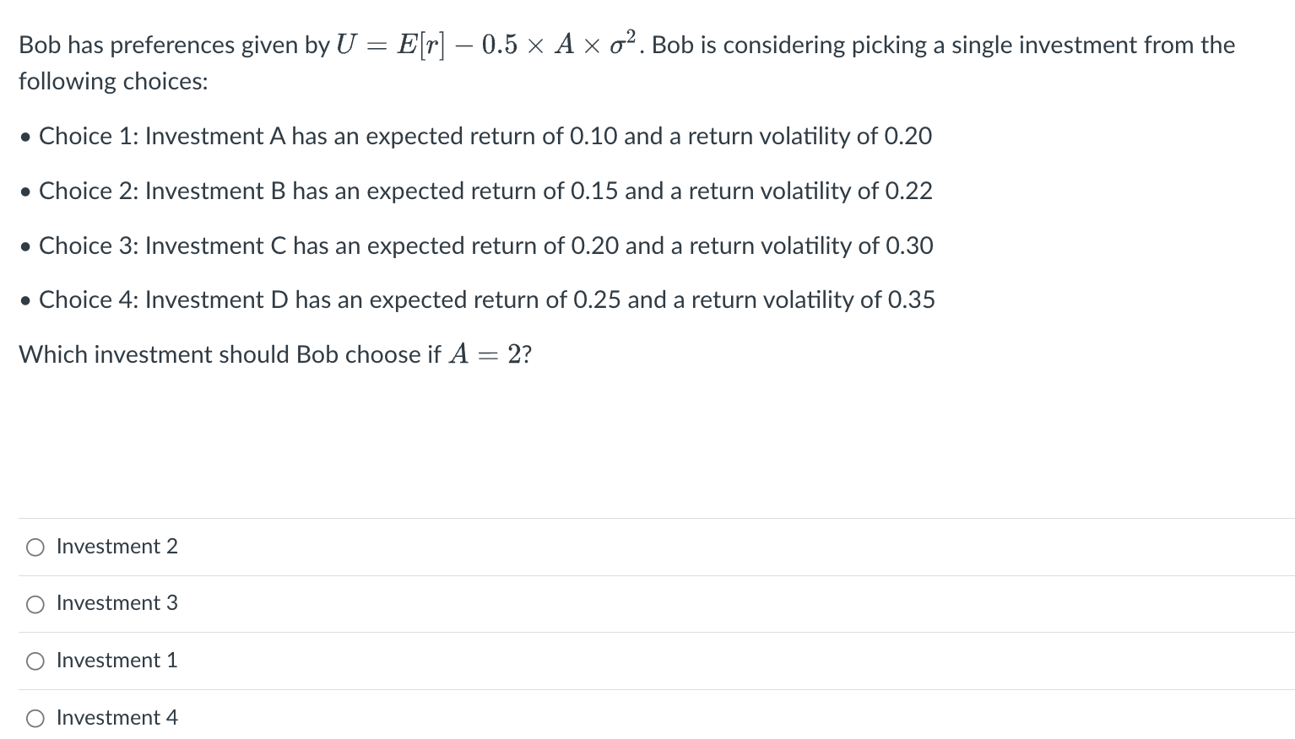The width and height of the screenshot is (1295, 739).
Task: Click the question asking which investment Bob should choose
Action: click(x=276, y=354)
